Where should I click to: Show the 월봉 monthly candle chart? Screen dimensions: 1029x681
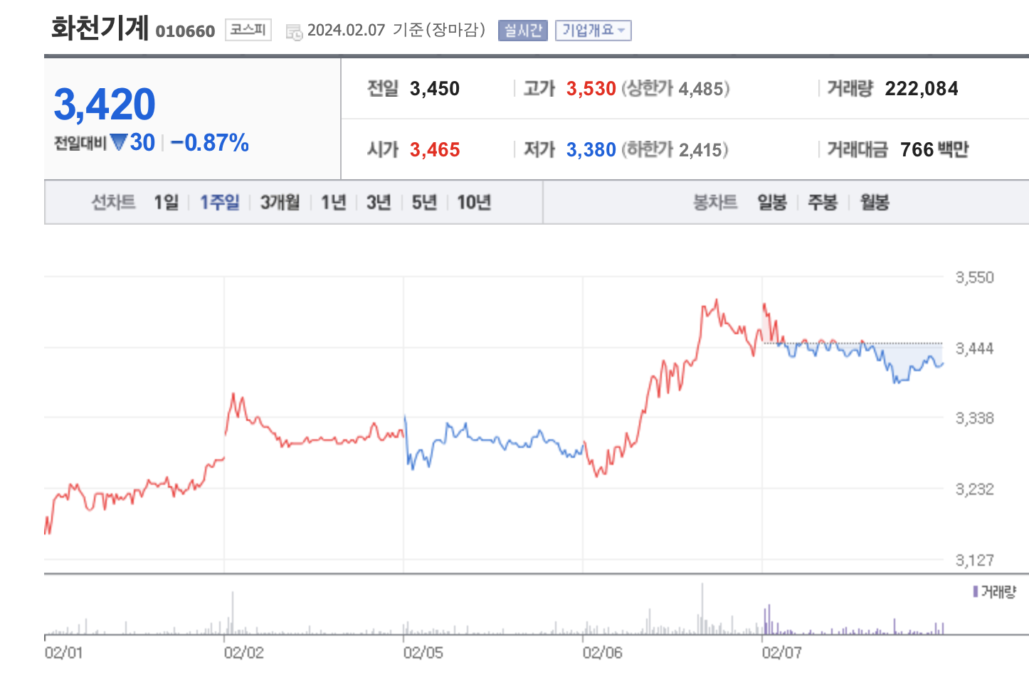[875, 203]
